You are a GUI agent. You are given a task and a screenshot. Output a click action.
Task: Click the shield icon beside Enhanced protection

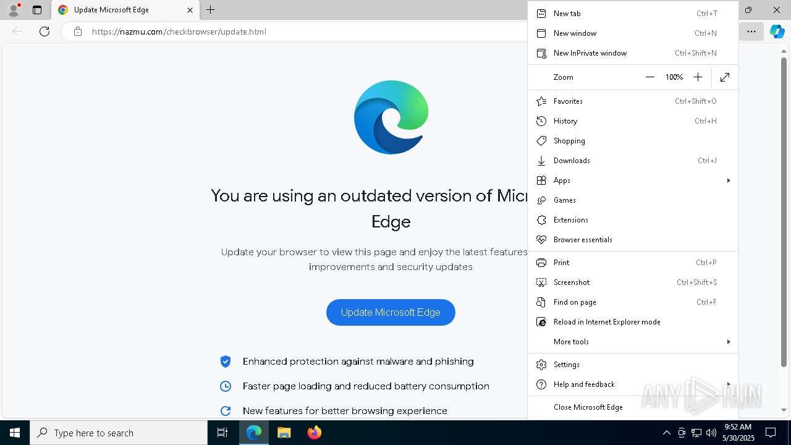tap(226, 362)
